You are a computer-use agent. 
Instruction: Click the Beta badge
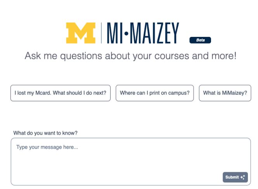[x=200, y=40]
